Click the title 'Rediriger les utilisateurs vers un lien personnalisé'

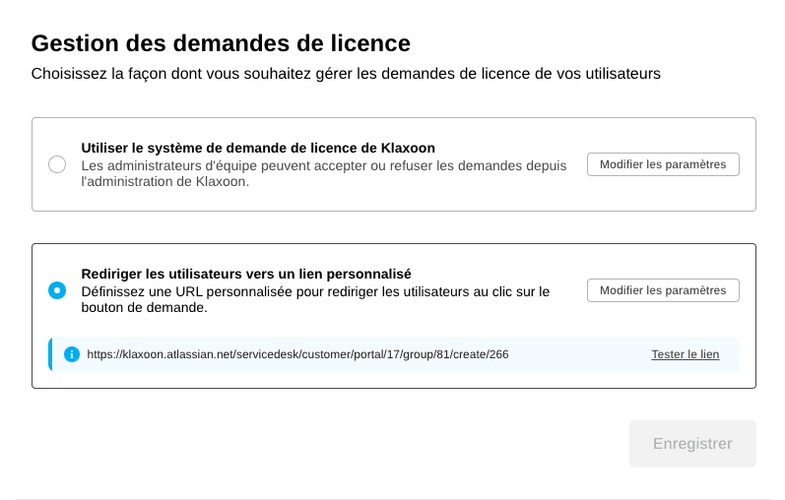[x=246, y=274]
